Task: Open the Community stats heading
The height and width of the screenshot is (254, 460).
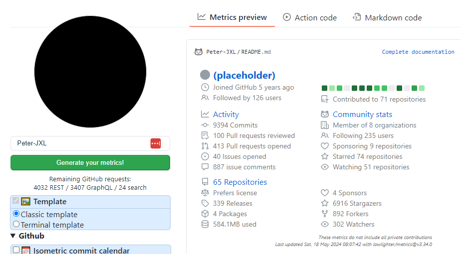Action: [x=362, y=114]
